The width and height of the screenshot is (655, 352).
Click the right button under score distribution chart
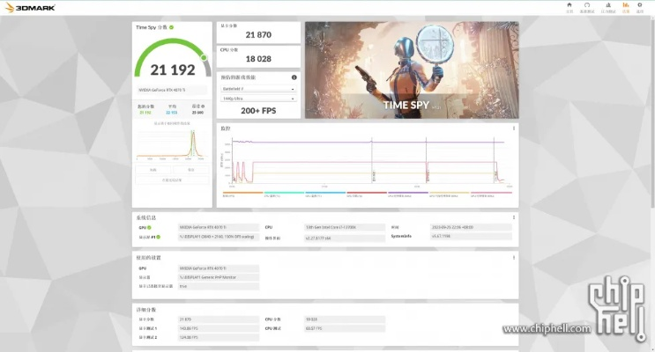click(191, 170)
